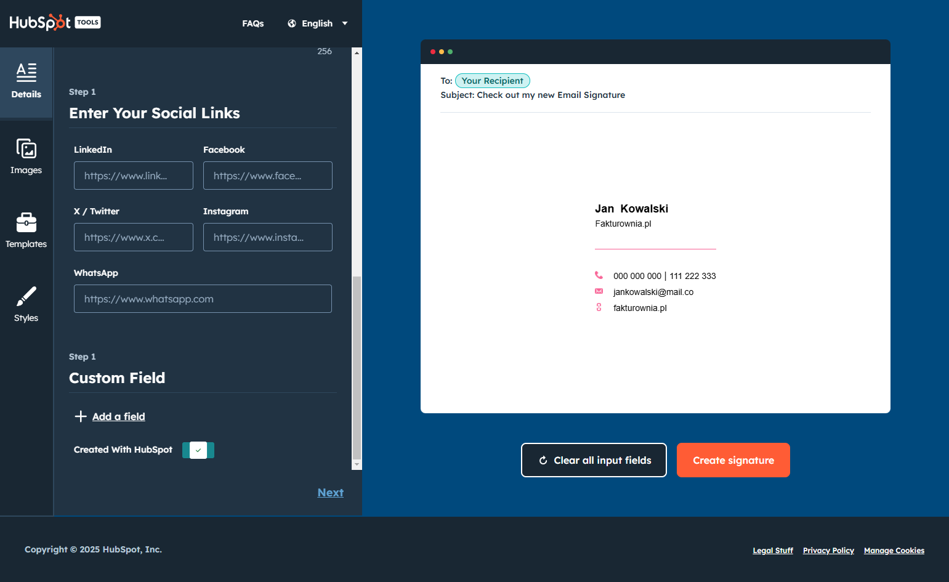Click the globe language icon
949x582 pixels.
coord(292,23)
